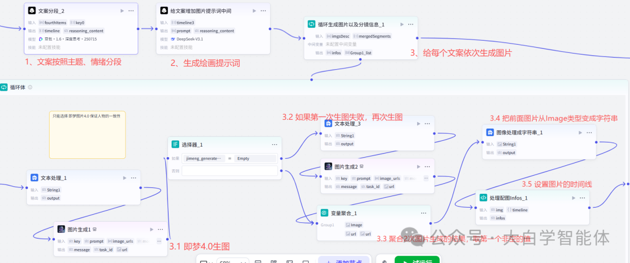Open more options for 给文案增加图片提示词中间
Viewport: 630px width, 263px height.
(x=263, y=11)
